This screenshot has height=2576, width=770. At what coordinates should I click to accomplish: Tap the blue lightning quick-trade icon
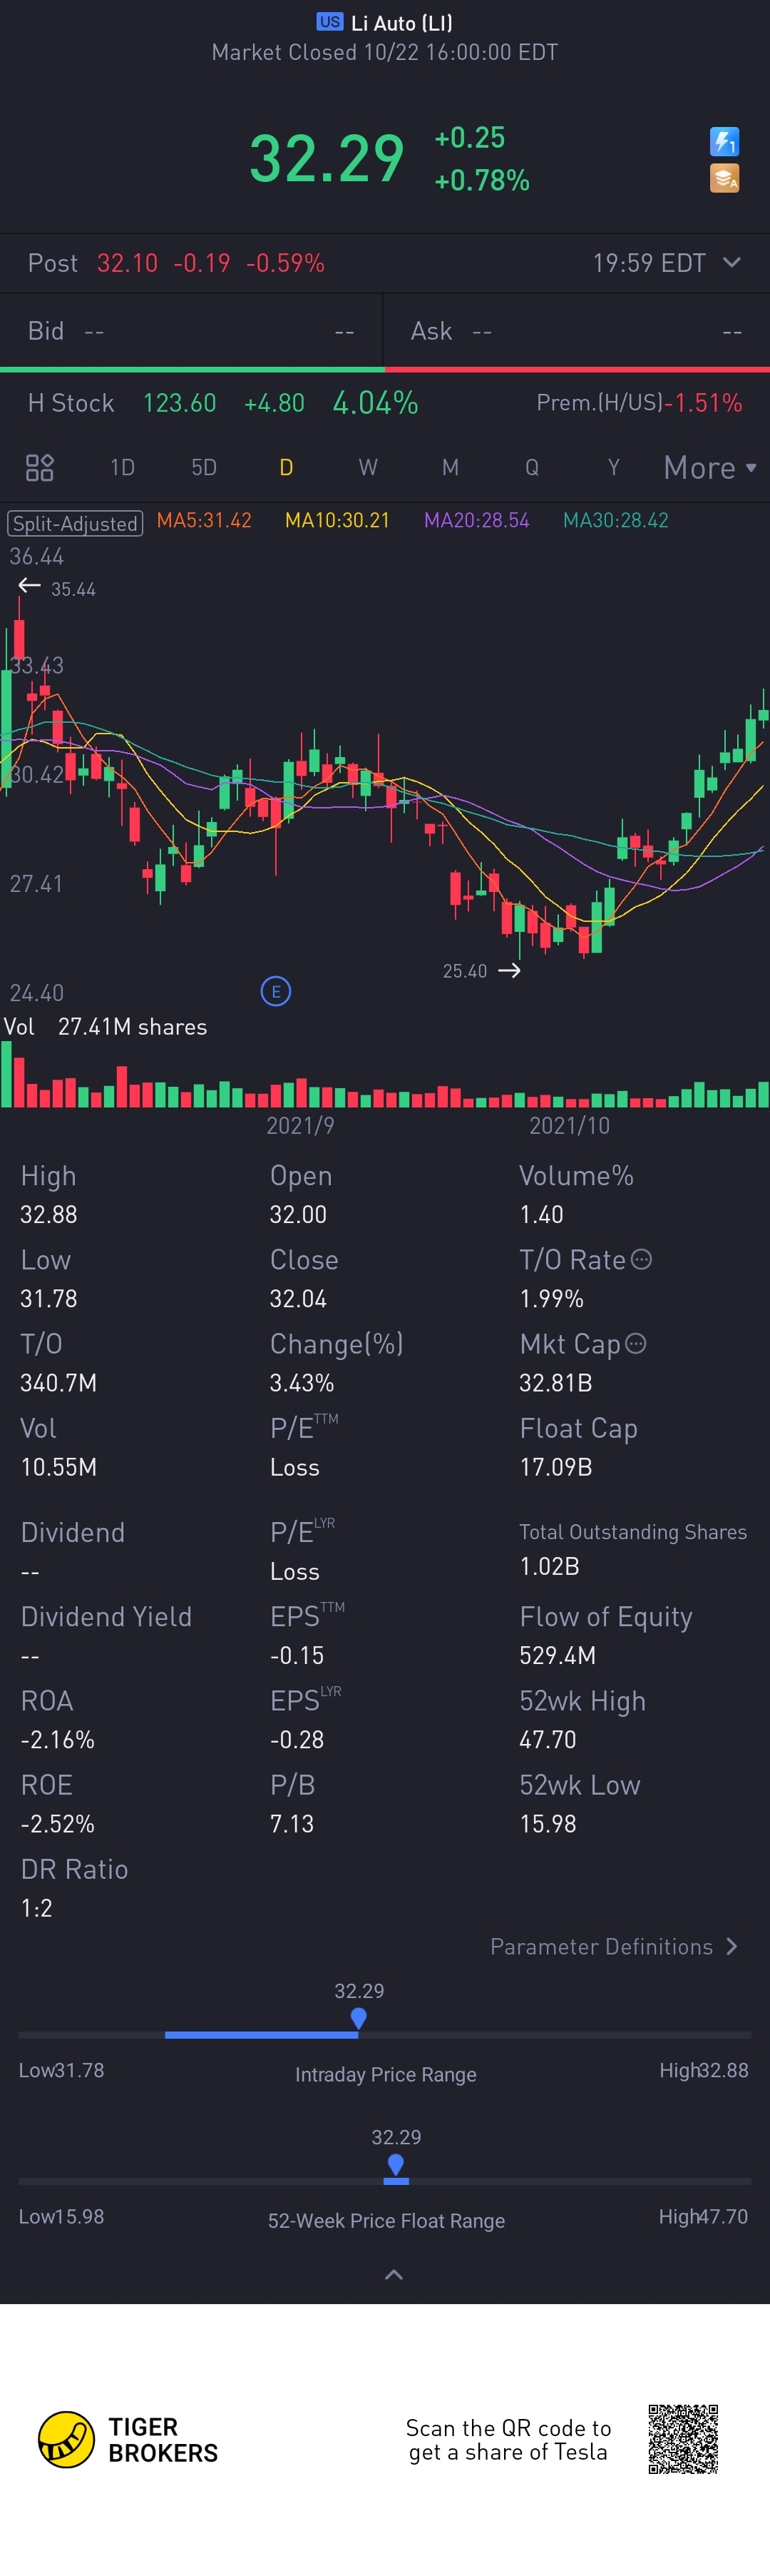click(x=724, y=141)
